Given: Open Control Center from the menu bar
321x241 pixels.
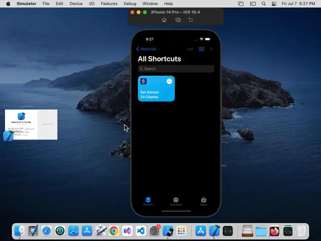Looking at the screenshot, I should (x=274, y=4).
